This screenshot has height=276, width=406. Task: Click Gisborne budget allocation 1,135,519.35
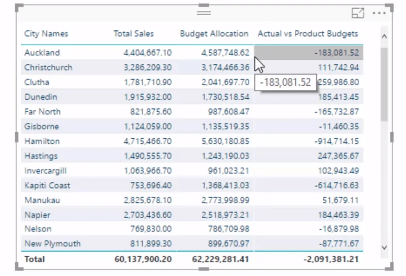225,127
